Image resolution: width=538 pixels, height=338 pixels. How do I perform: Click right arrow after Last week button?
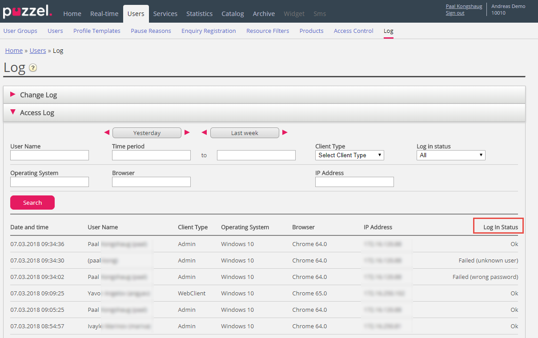285,132
